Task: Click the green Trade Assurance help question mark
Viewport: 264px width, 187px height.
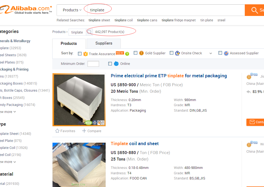Action: pos(127,54)
